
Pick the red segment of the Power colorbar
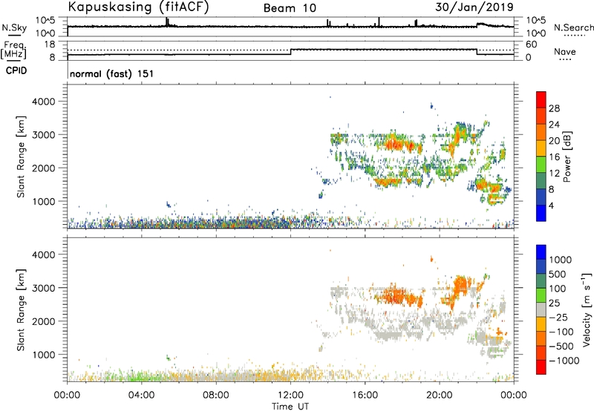pos(541,99)
